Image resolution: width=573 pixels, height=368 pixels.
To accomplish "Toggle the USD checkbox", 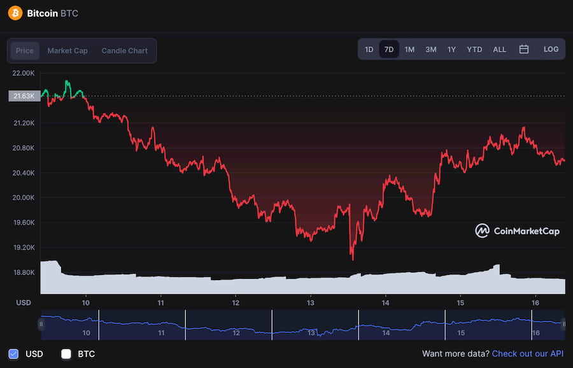I will pyautogui.click(x=13, y=353).
